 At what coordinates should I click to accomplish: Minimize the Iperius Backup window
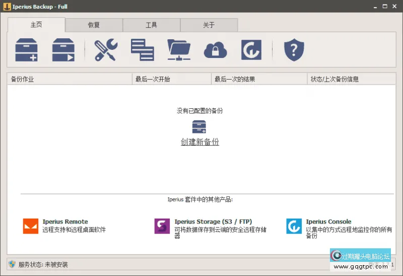(x=375, y=7)
